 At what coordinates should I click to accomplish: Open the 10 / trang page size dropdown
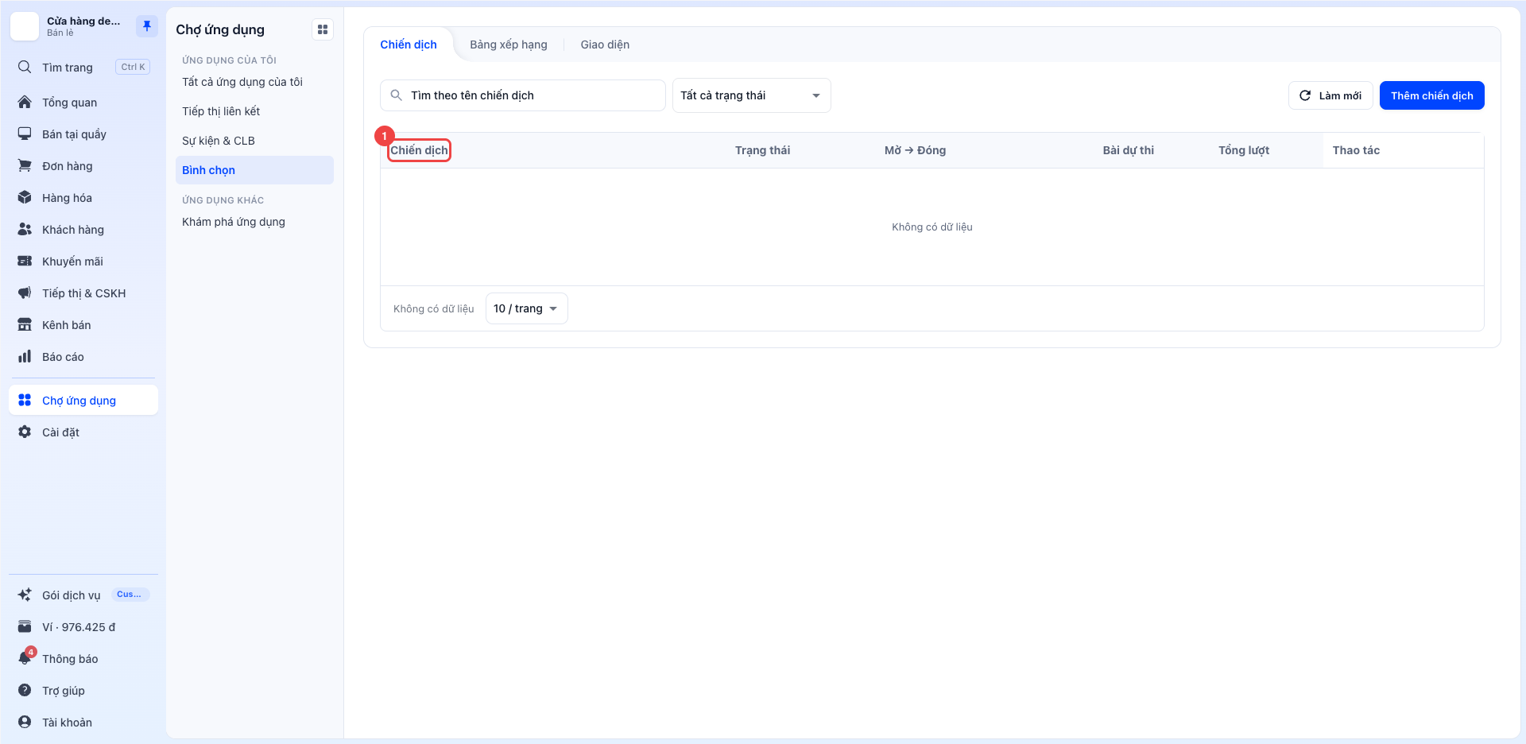[x=526, y=308]
